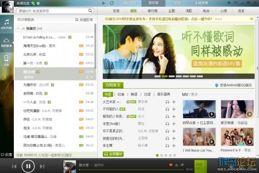Click the 更多 link next to MV
259x173 pixels.
pyautogui.click(x=194, y=95)
